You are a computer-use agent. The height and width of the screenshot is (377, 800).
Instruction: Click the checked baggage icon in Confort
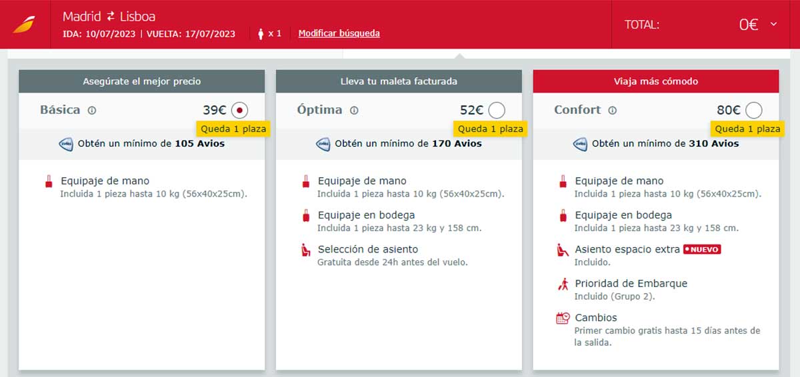click(563, 216)
